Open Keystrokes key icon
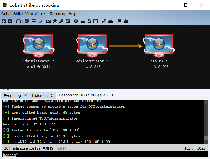Image resolution: width=210 pixels, height=159 pixels. point(61,21)
